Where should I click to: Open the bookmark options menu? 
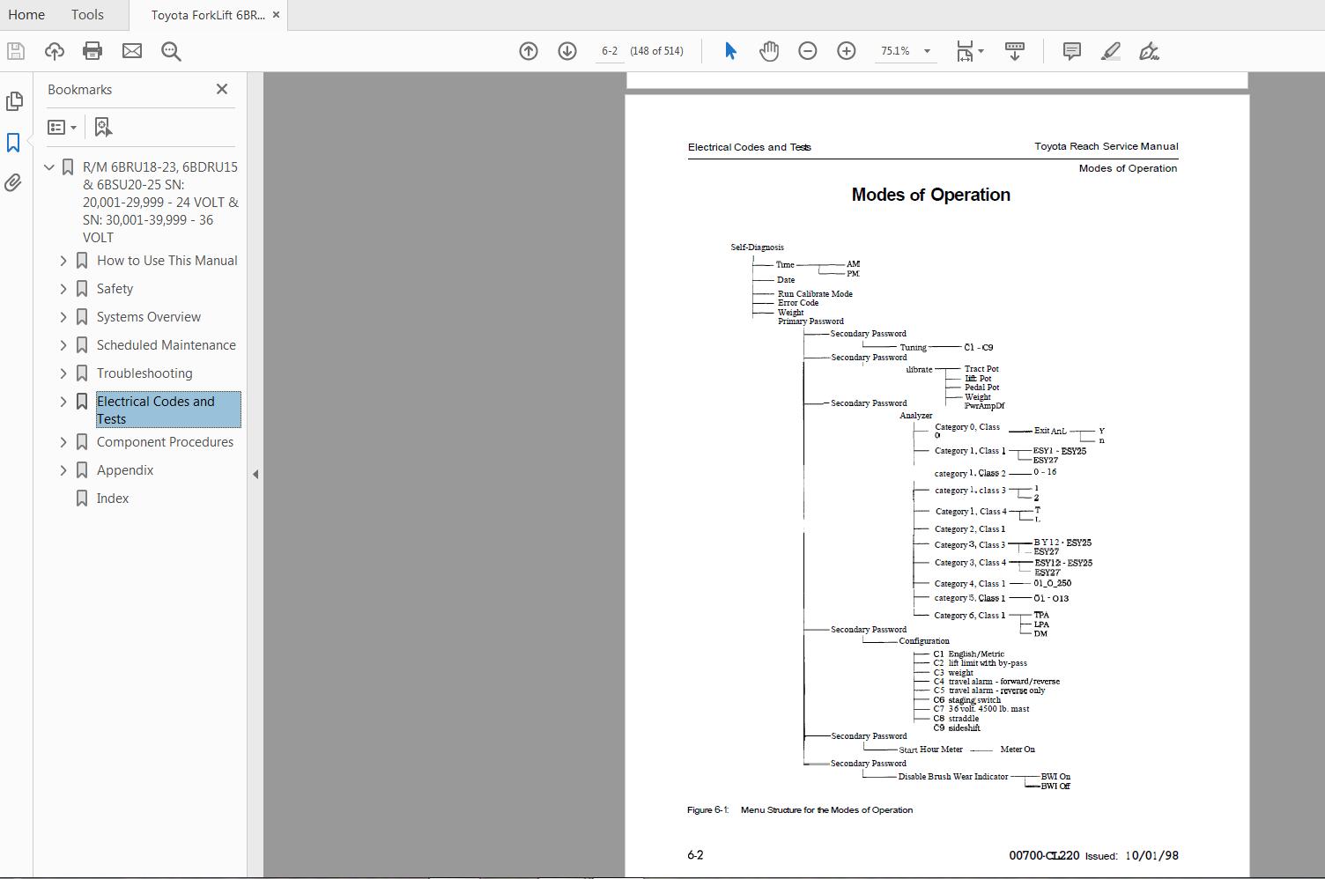tap(62, 127)
